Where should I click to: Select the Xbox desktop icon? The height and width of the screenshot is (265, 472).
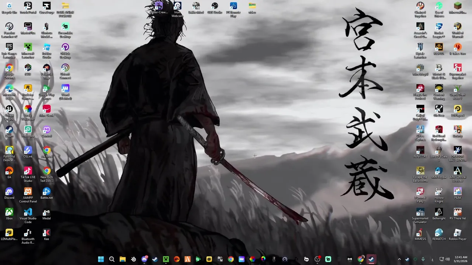tap(9, 214)
